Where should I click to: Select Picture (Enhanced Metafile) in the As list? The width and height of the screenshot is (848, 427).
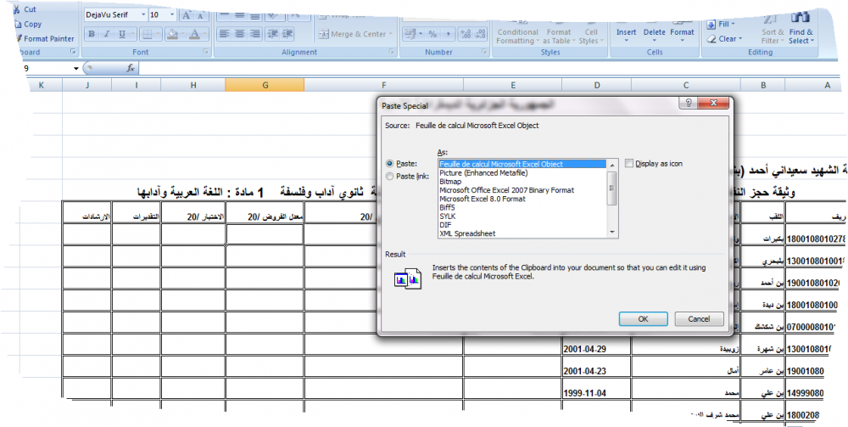point(483,173)
